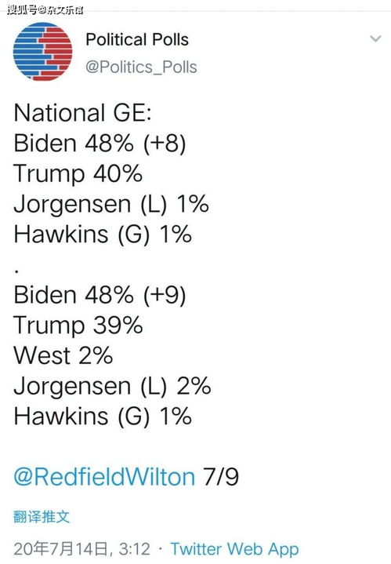Select the West 2% line
Screen dimensions: 391x564
click(x=63, y=355)
